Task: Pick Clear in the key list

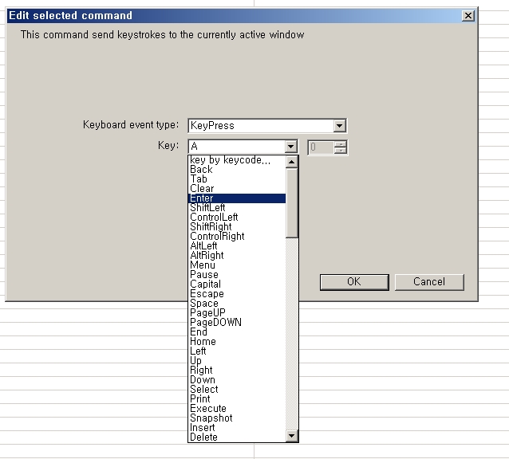Action: click(237, 189)
